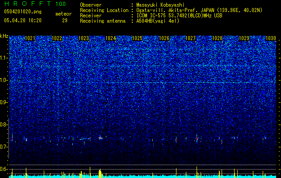
Task: Click the 1028 time marker
Action: coord(218,38)
